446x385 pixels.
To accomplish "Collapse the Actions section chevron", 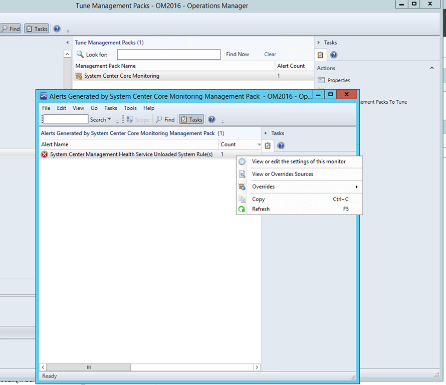I will [x=432, y=68].
